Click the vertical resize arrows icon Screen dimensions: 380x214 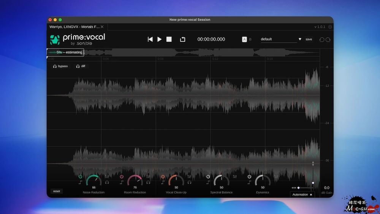point(313,163)
